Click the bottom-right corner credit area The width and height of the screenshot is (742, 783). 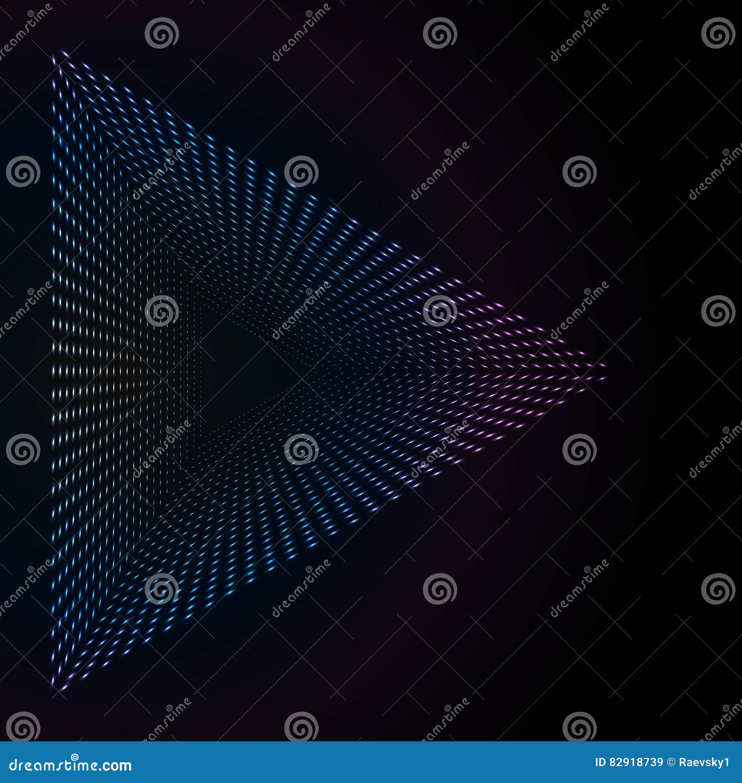[672, 763]
